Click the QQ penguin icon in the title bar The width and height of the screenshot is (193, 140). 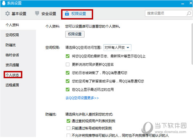click(x=4, y=3)
